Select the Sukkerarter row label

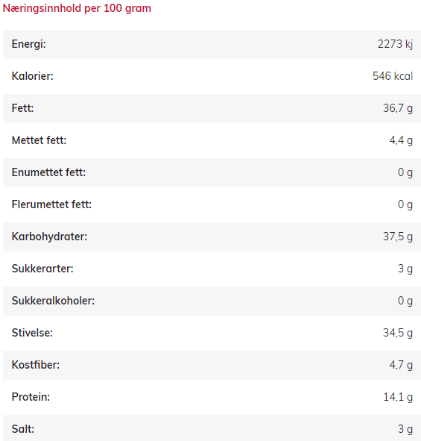click(42, 269)
